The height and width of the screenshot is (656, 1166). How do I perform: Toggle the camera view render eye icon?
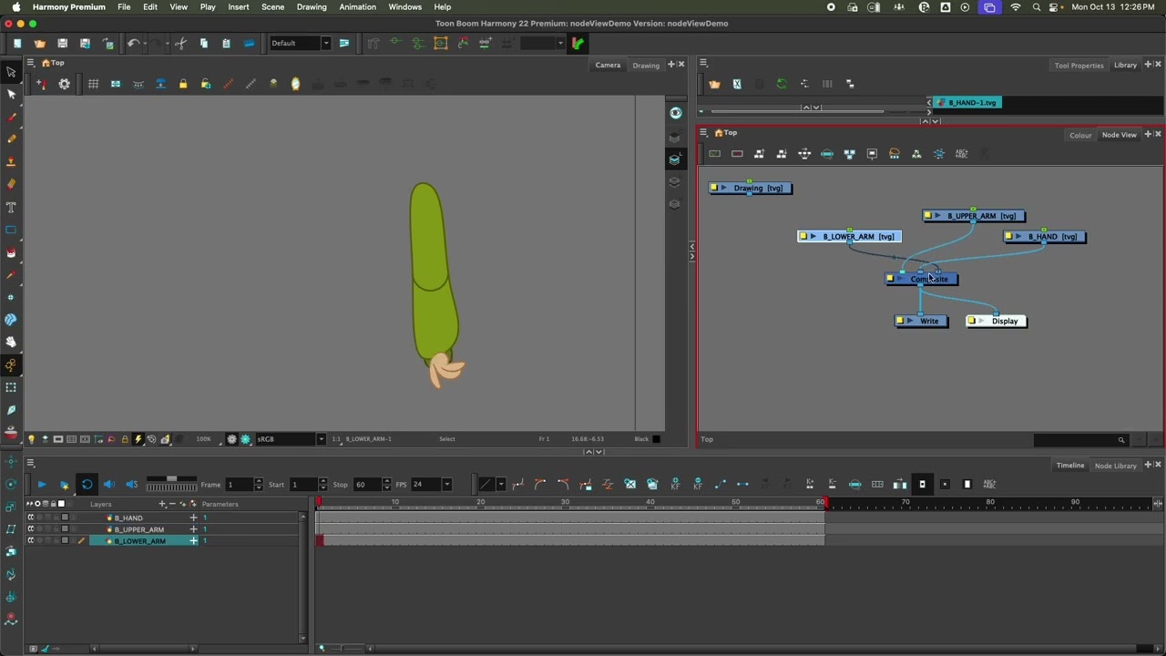pyautogui.click(x=675, y=113)
